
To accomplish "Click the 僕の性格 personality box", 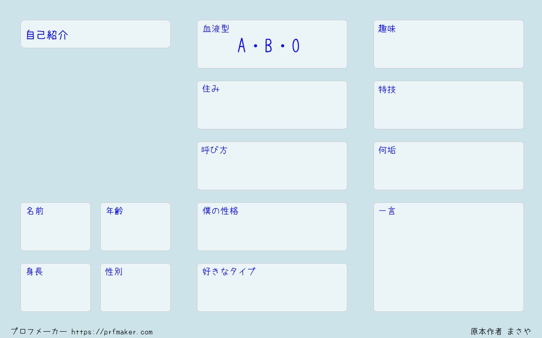I will (272, 227).
